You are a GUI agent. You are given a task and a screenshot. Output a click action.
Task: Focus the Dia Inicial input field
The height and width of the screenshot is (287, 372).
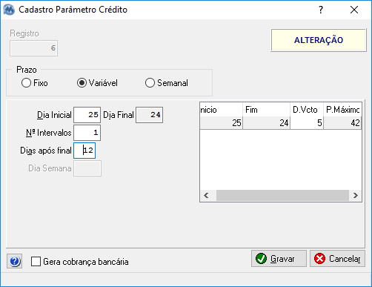point(87,115)
